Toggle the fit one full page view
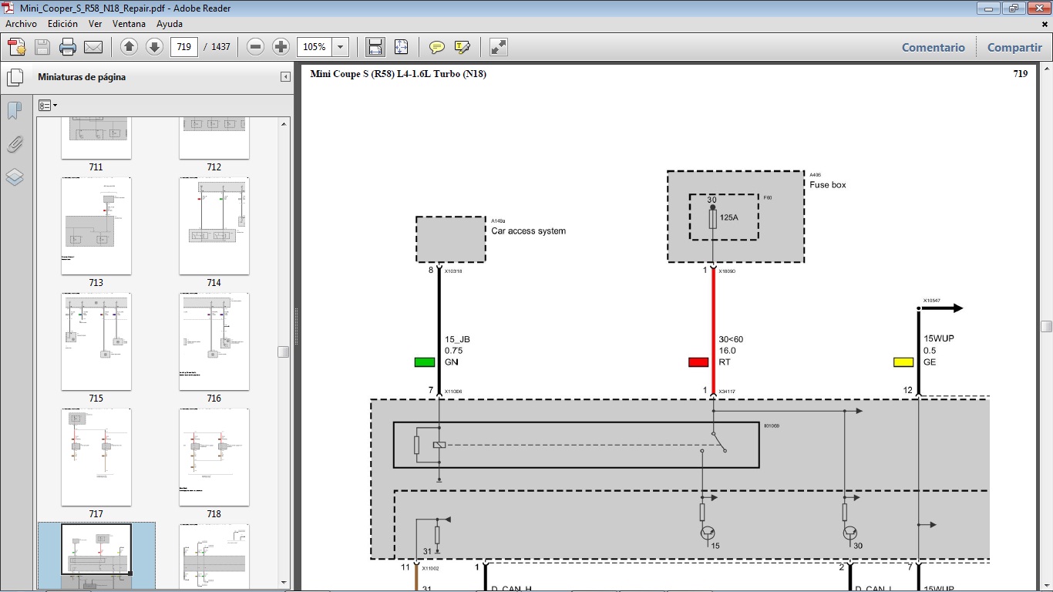The width and height of the screenshot is (1053, 592). pyautogui.click(x=401, y=47)
